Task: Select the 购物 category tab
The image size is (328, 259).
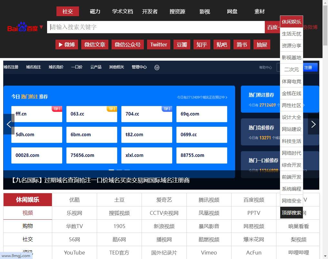Action: pos(28,226)
